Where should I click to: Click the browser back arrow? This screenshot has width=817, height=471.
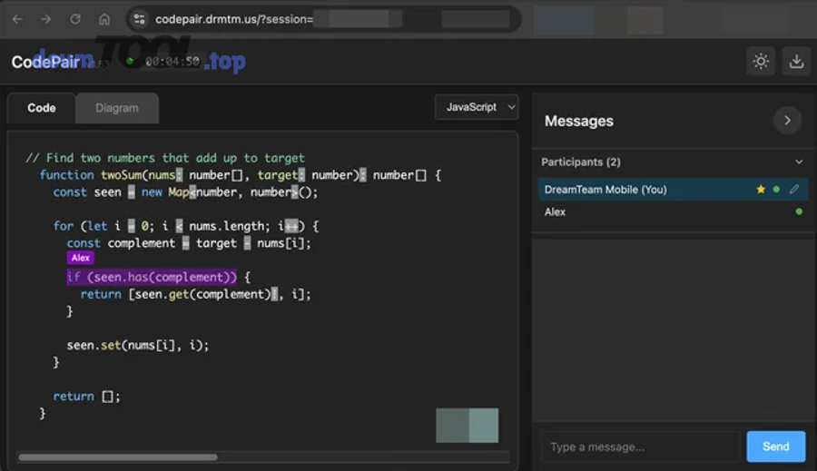point(17,19)
